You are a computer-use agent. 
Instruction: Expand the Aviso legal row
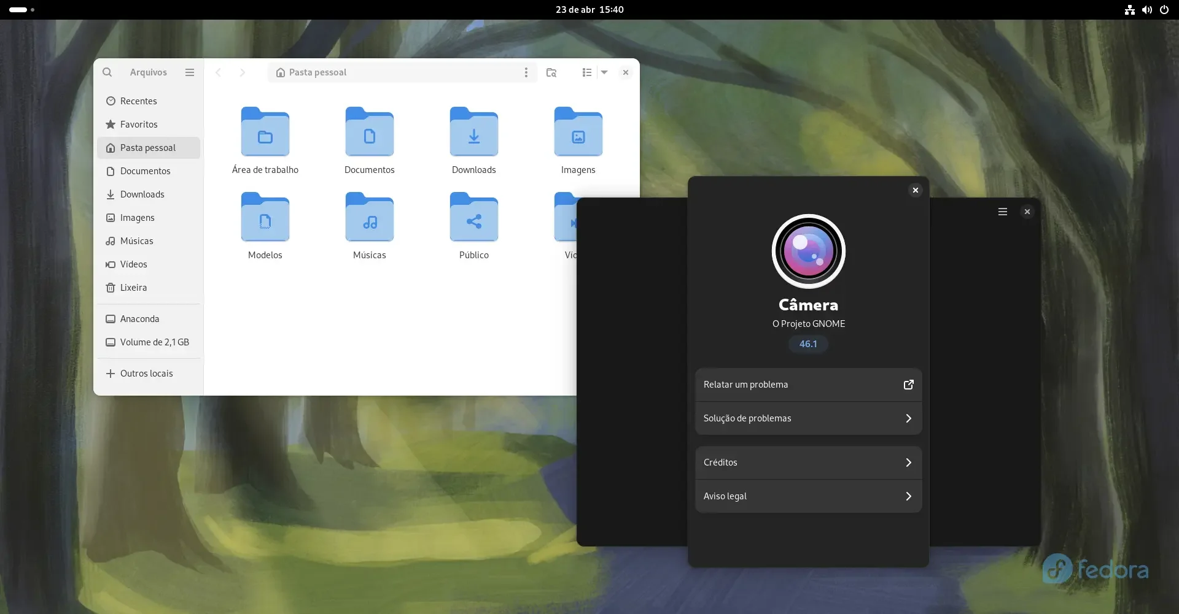pos(808,496)
